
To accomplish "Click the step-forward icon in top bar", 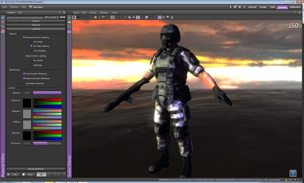I will pyautogui.click(x=240, y=7).
